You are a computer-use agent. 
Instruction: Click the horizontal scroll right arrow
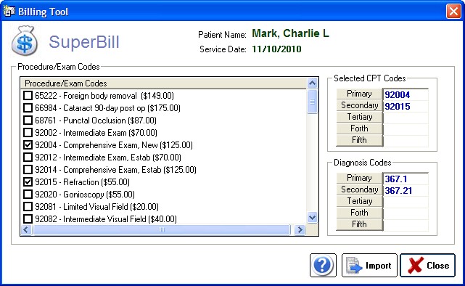[300, 229]
